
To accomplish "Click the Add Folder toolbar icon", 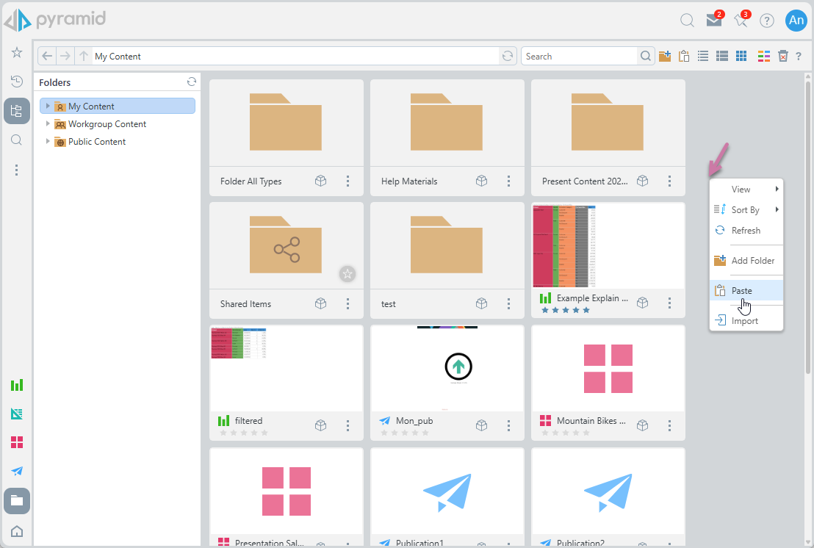I will (x=665, y=57).
